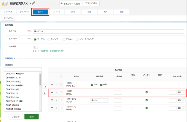Check row selection box for ボタン表示
The height and width of the screenshot is (122, 187).
tap(61, 84)
